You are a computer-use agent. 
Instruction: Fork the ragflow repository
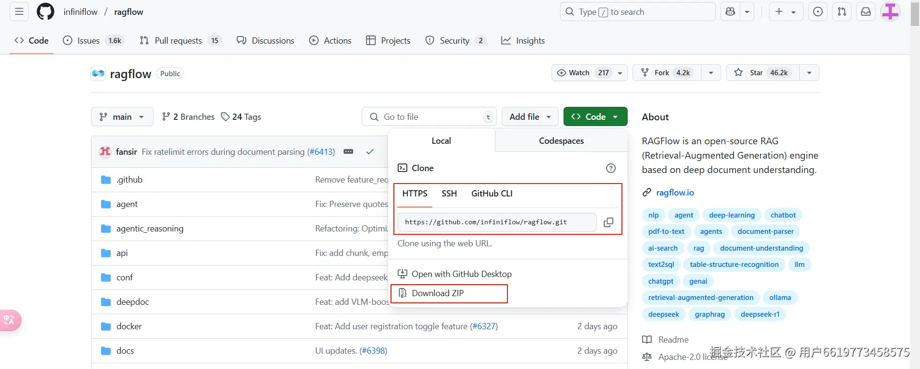[667, 73]
